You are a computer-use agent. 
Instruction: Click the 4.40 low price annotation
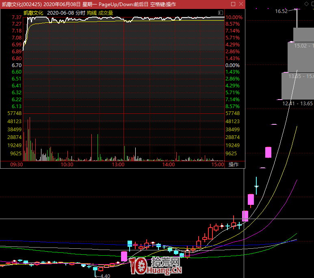click(105, 276)
